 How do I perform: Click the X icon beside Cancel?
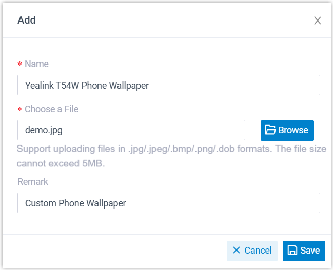237,251
